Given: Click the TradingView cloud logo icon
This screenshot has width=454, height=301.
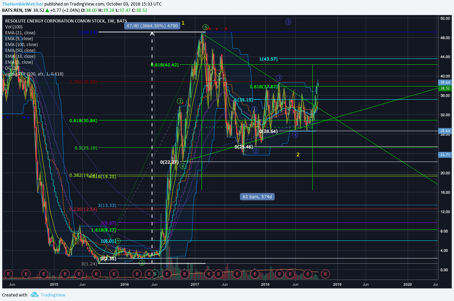Looking at the screenshot, I should click(x=34, y=295).
